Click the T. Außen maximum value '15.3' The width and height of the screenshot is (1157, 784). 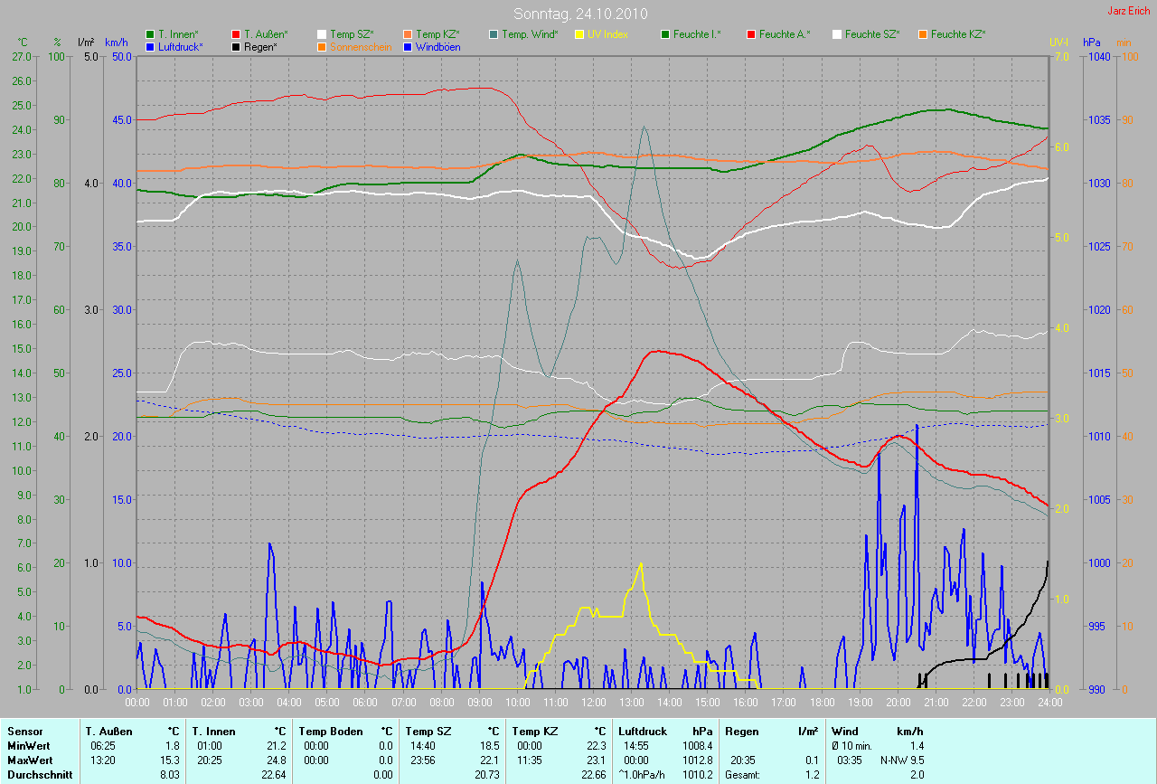click(170, 760)
